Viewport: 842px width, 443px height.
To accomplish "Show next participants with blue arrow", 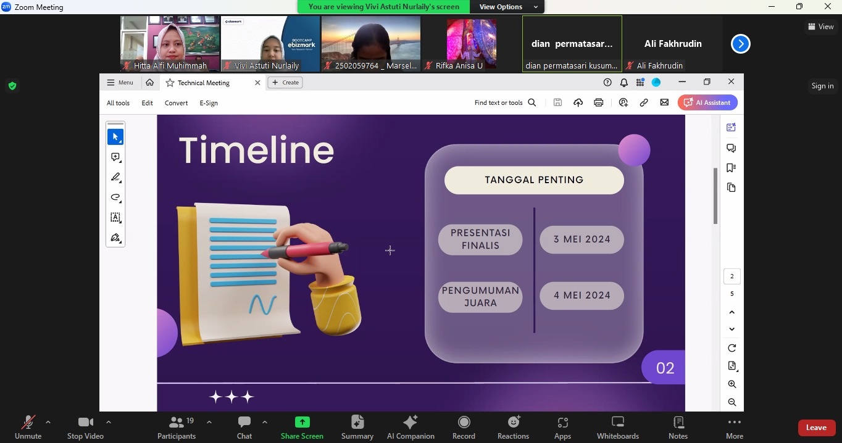I will [740, 44].
